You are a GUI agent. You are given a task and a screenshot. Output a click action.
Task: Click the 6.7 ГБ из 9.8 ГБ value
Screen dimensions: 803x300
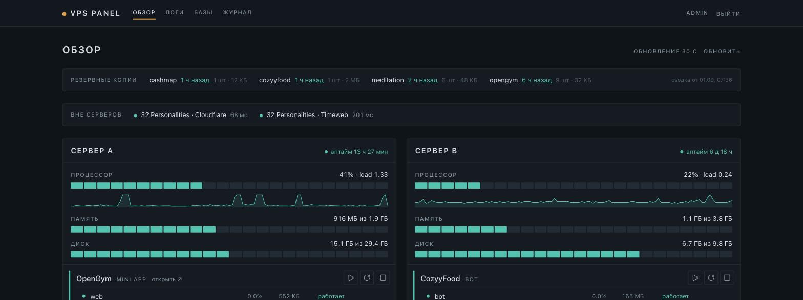707,244
